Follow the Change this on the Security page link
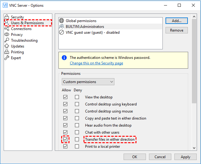The height and width of the screenshot is (164, 201). (96, 63)
